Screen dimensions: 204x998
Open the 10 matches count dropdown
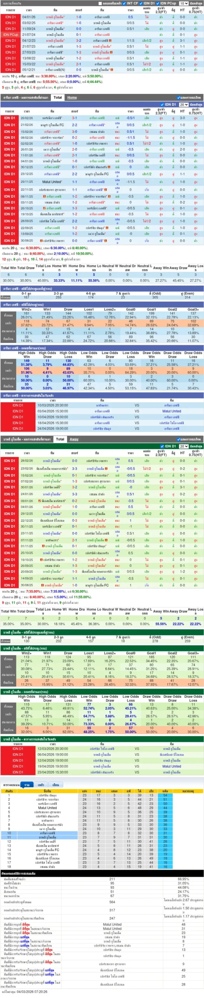click(x=183, y=3)
